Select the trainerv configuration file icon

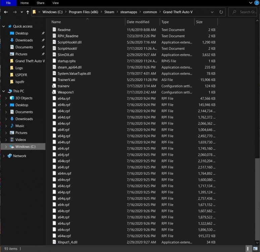coord(54,86)
